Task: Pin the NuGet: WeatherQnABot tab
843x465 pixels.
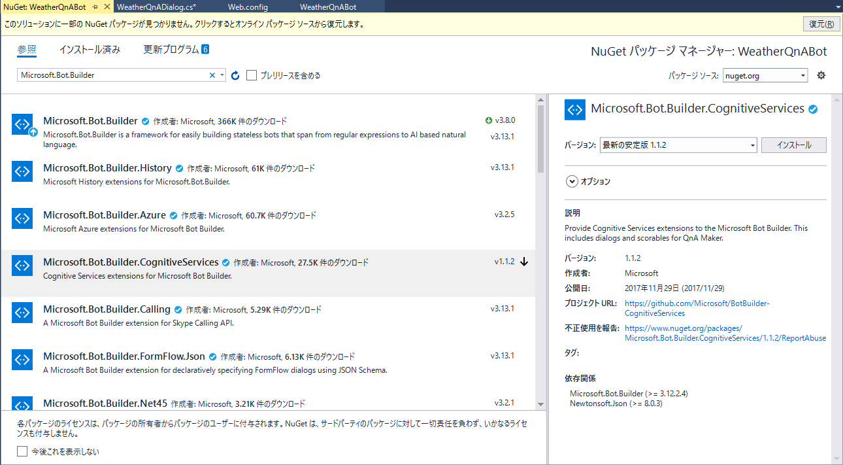Action: point(95,6)
